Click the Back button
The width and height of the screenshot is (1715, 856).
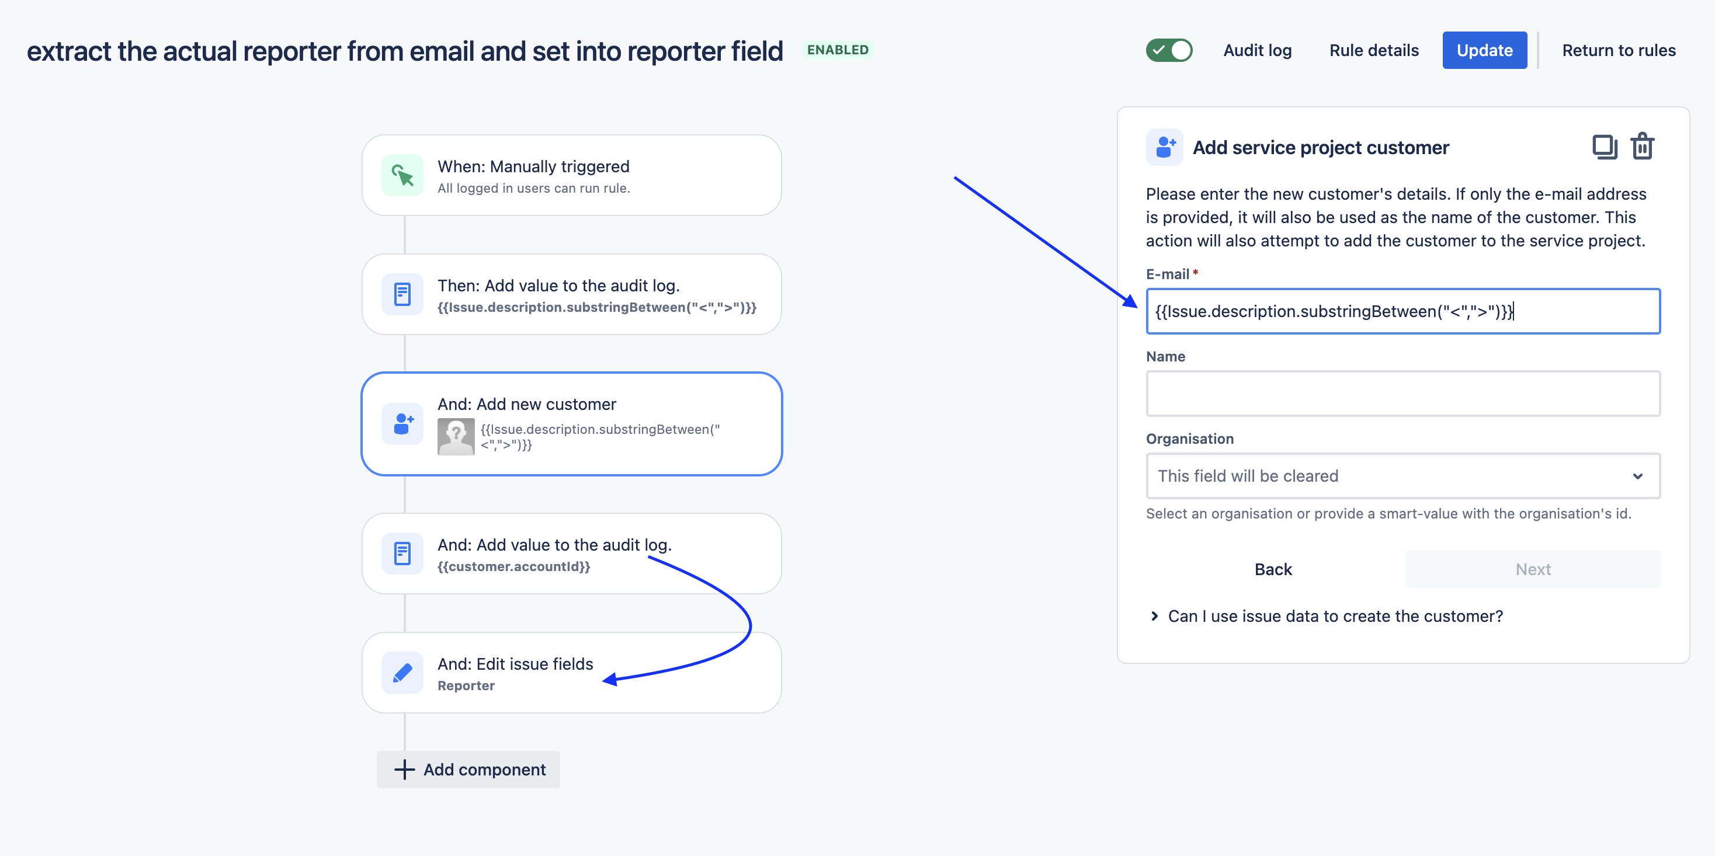coord(1272,569)
